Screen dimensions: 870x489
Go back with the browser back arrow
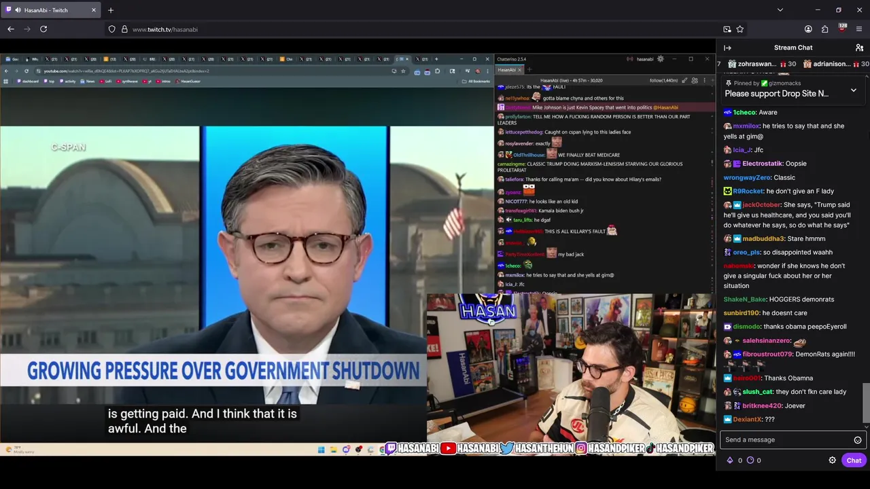(11, 29)
